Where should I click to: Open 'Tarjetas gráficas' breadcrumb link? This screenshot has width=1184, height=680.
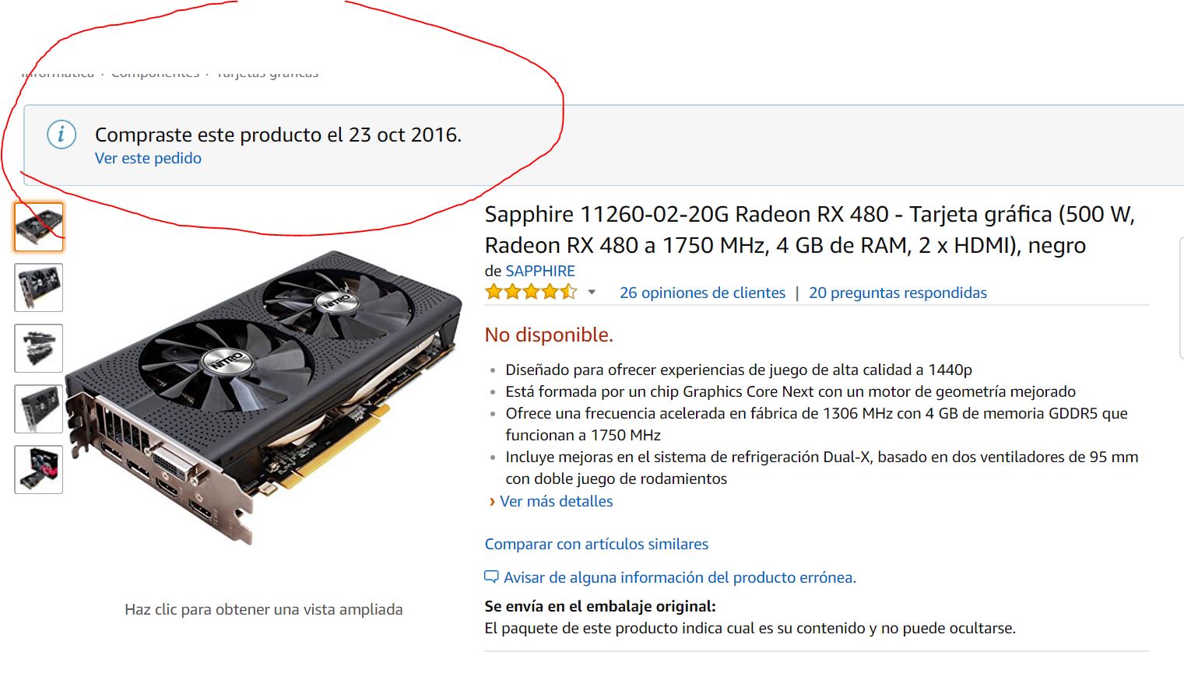[x=267, y=74]
